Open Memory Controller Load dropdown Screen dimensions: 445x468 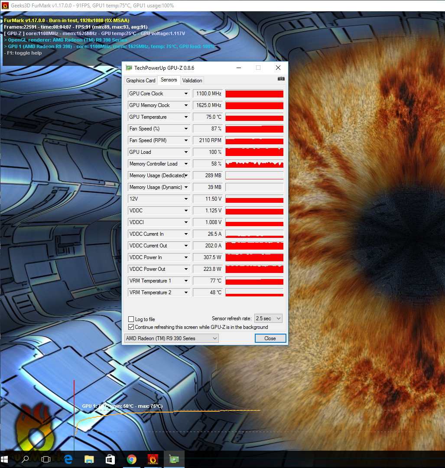186,164
